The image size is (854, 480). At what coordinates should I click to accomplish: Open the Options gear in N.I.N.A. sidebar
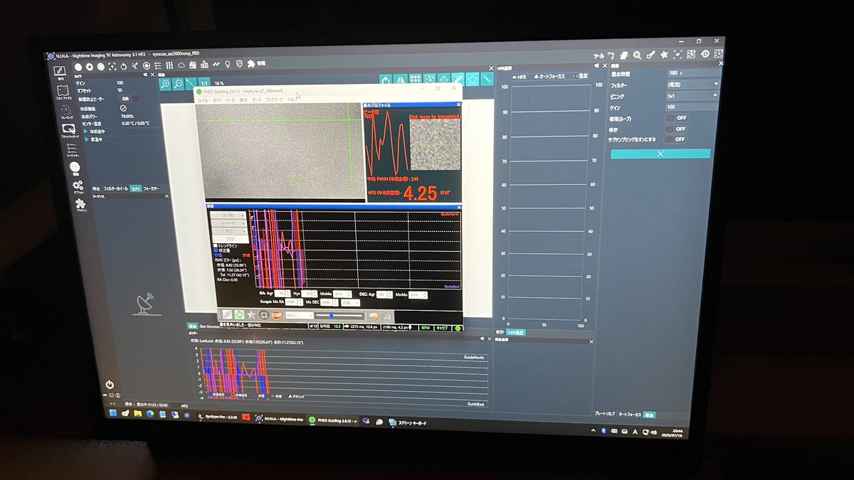(78, 187)
